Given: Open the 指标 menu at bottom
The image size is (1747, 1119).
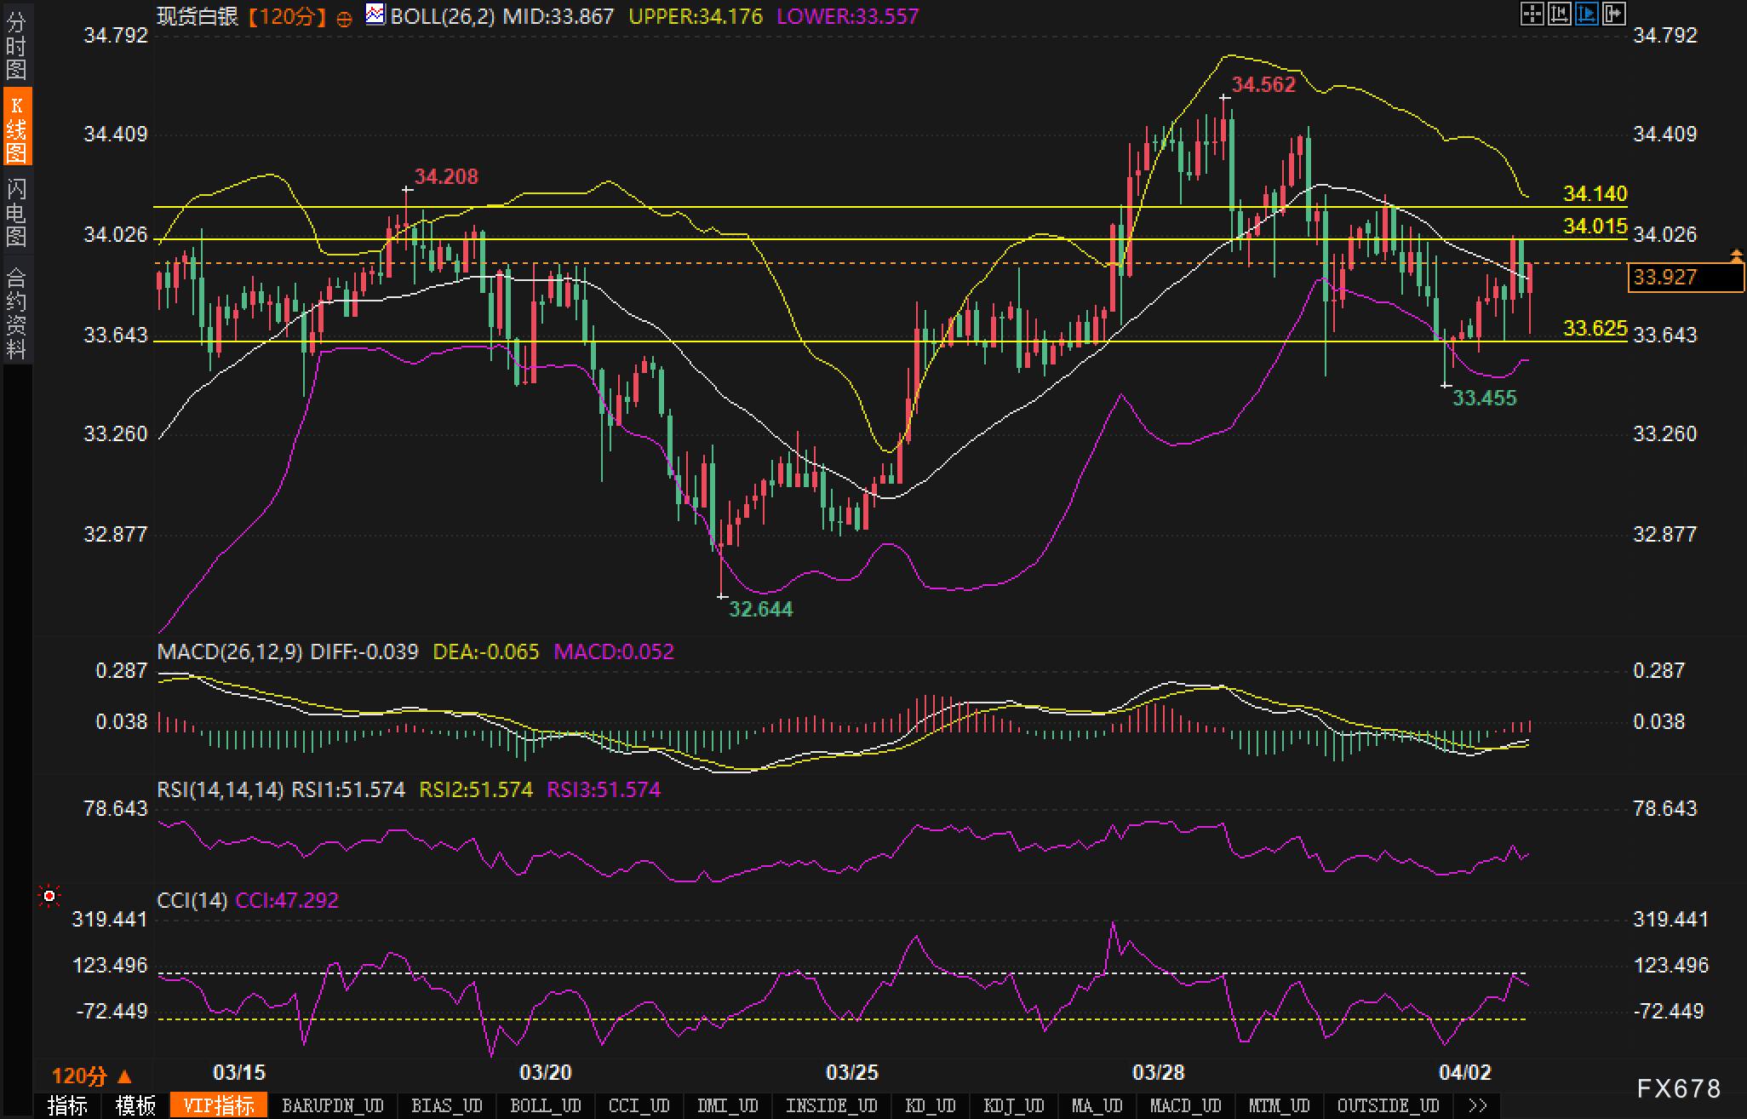Looking at the screenshot, I should (x=68, y=1105).
